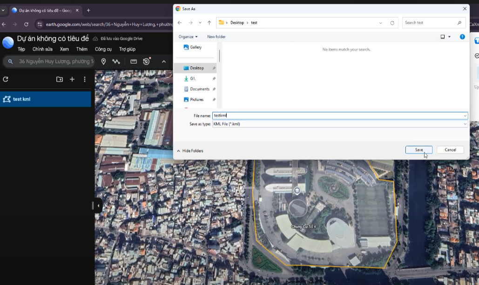Viewport: 479px width, 285px height.
Task: Open the Save as type dropdown
Action: pos(340,124)
